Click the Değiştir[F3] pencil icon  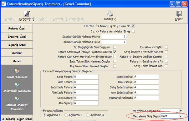coord(27,14)
